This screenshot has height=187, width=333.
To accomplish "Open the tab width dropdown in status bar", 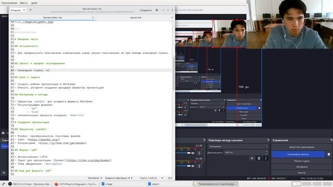I will pyautogui.click(x=119, y=178).
